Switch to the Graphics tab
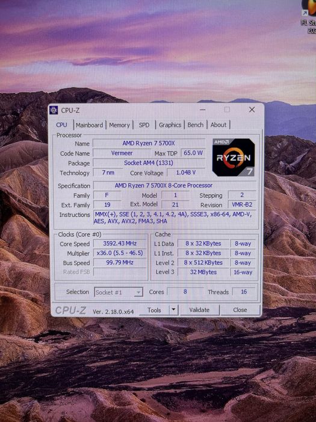 click(170, 125)
